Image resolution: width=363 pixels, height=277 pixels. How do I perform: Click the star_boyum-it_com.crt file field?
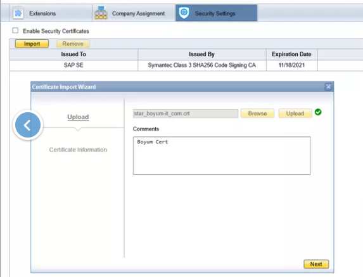pos(186,113)
